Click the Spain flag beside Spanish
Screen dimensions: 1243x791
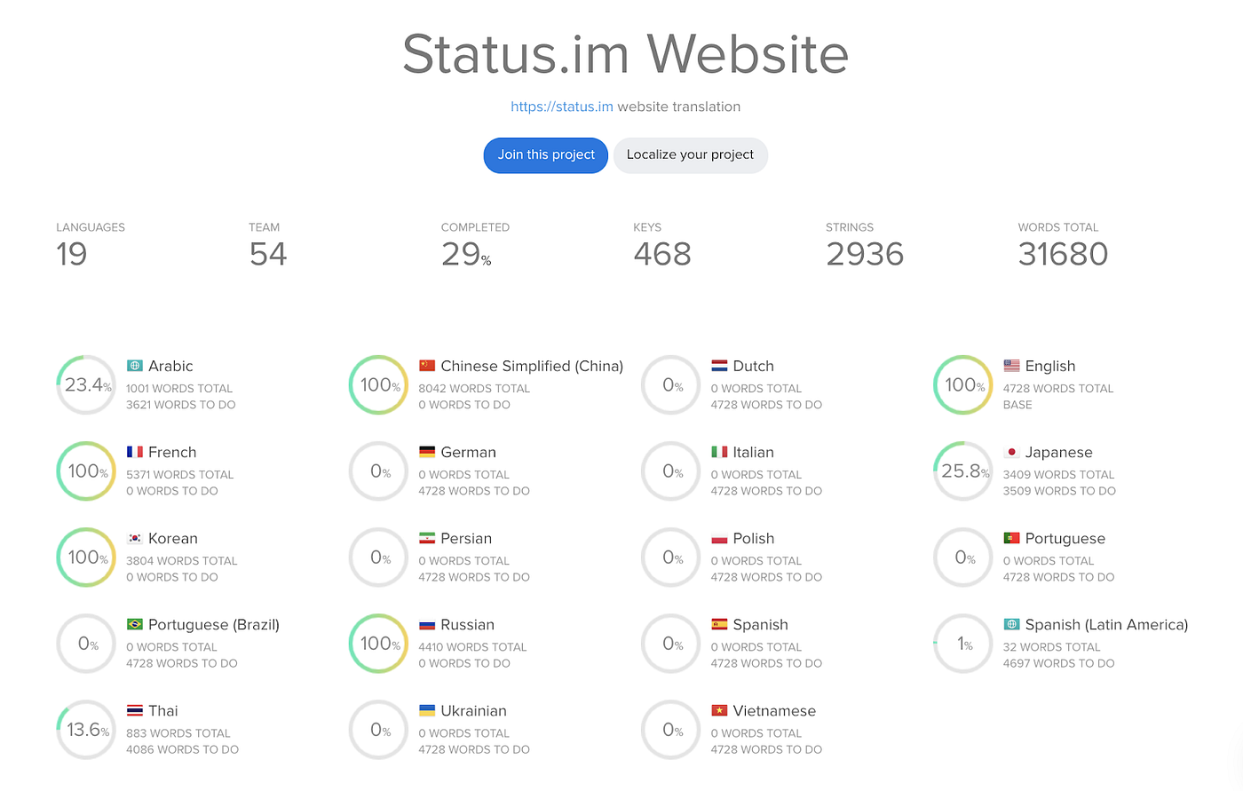(x=719, y=624)
